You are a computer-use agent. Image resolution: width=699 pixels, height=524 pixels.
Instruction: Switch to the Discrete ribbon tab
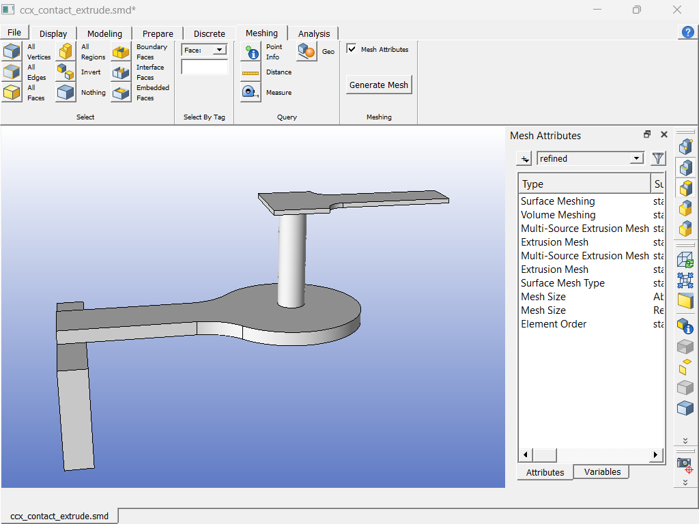[210, 34]
